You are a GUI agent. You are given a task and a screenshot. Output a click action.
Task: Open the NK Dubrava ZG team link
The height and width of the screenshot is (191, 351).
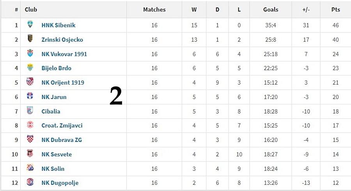pyautogui.click(x=62, y=140)
